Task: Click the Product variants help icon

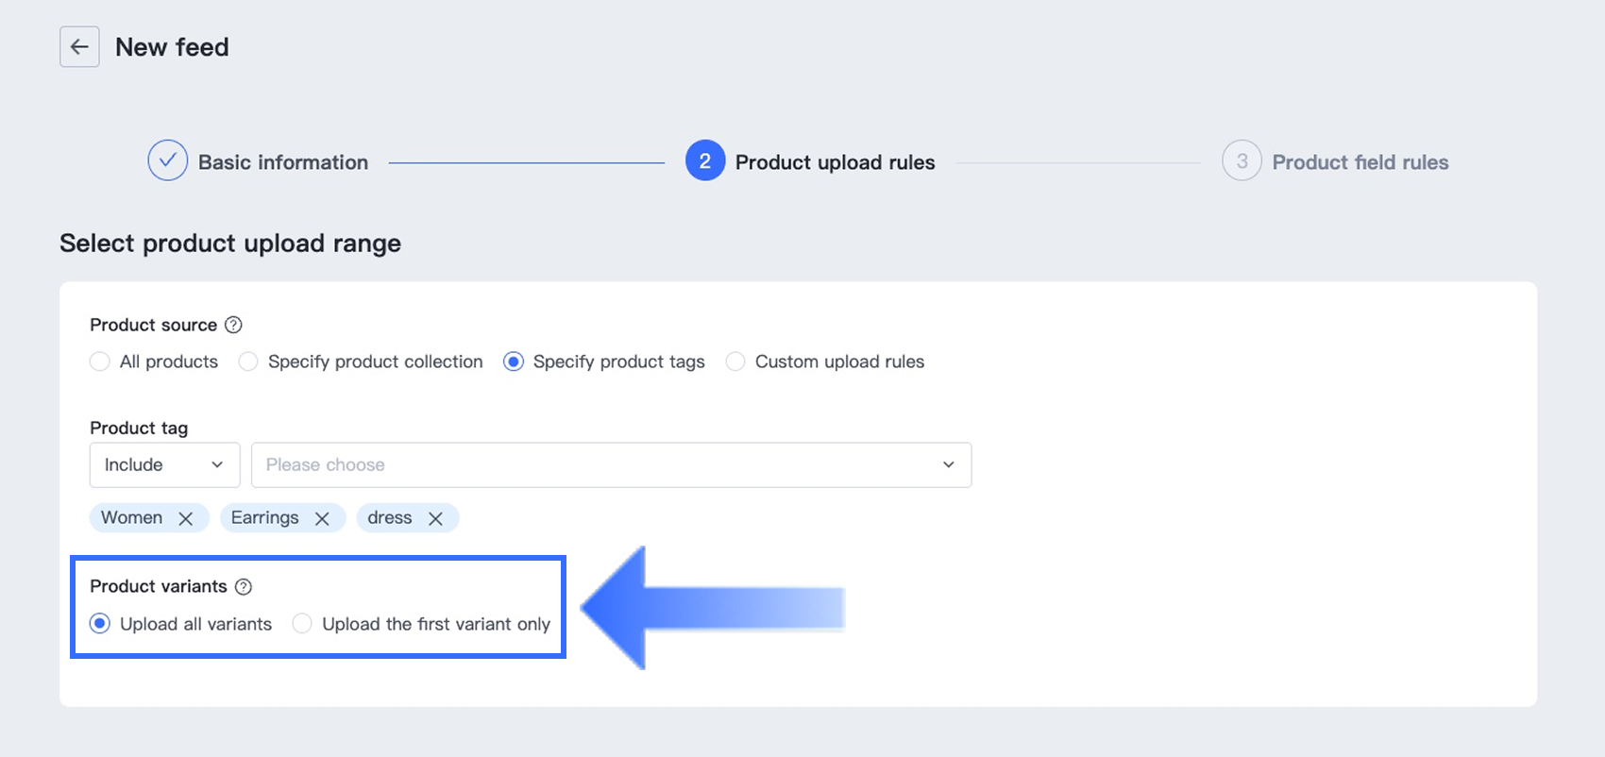Action: (244, 587)
